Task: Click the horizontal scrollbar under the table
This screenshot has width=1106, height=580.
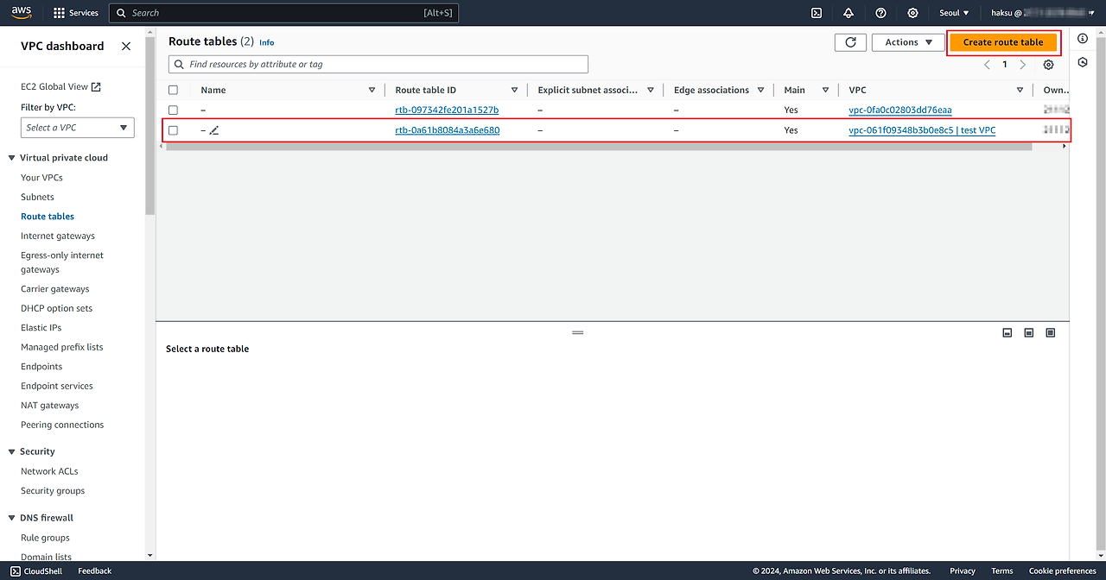Action: (598, 147)
